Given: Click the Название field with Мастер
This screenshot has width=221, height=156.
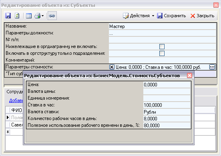Looking at the screenshot, I should pyautogui.click(x=162, y=26).
